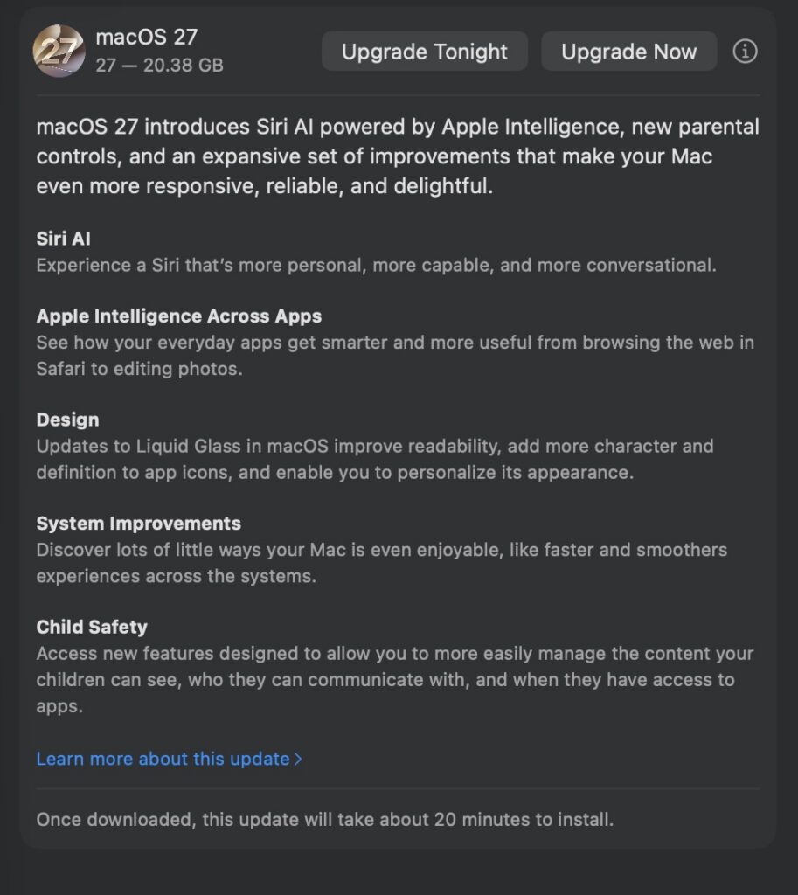This screenshot has height=895, width=798.
Task: Click the macOS 27 round logo icon
Action: point(59,51)
